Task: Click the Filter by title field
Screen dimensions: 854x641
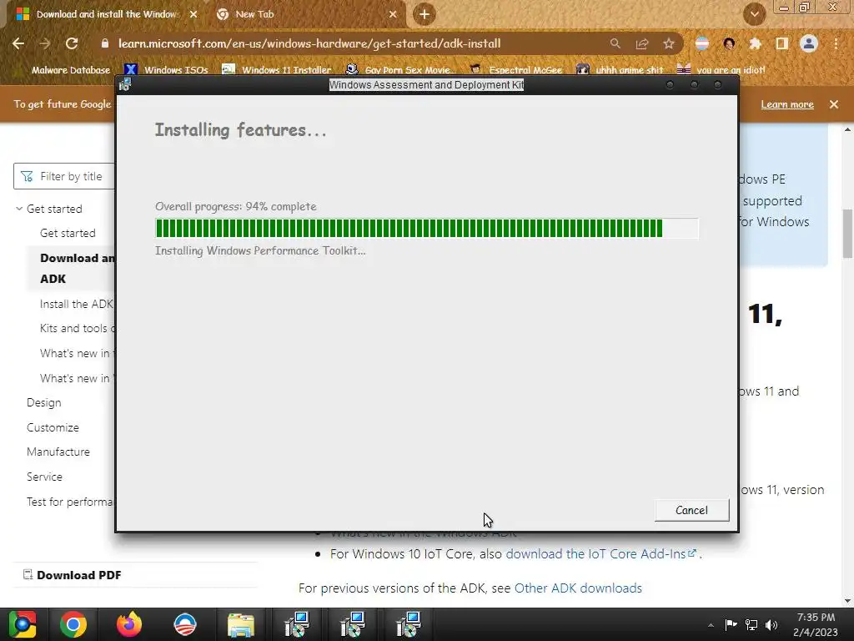Action: 65,176
